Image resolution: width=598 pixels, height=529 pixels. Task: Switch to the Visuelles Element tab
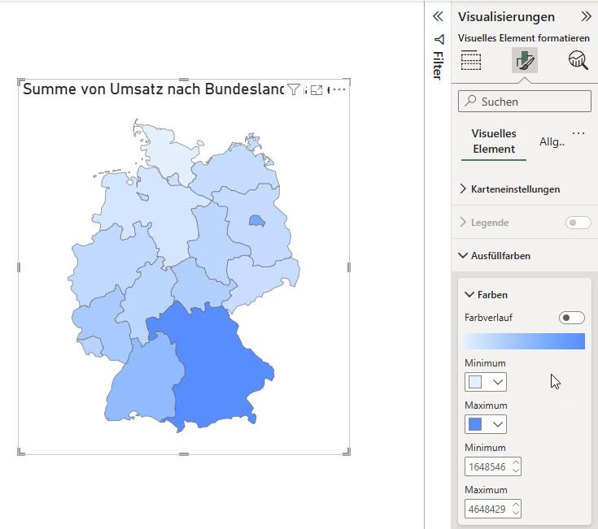[494, 141]
